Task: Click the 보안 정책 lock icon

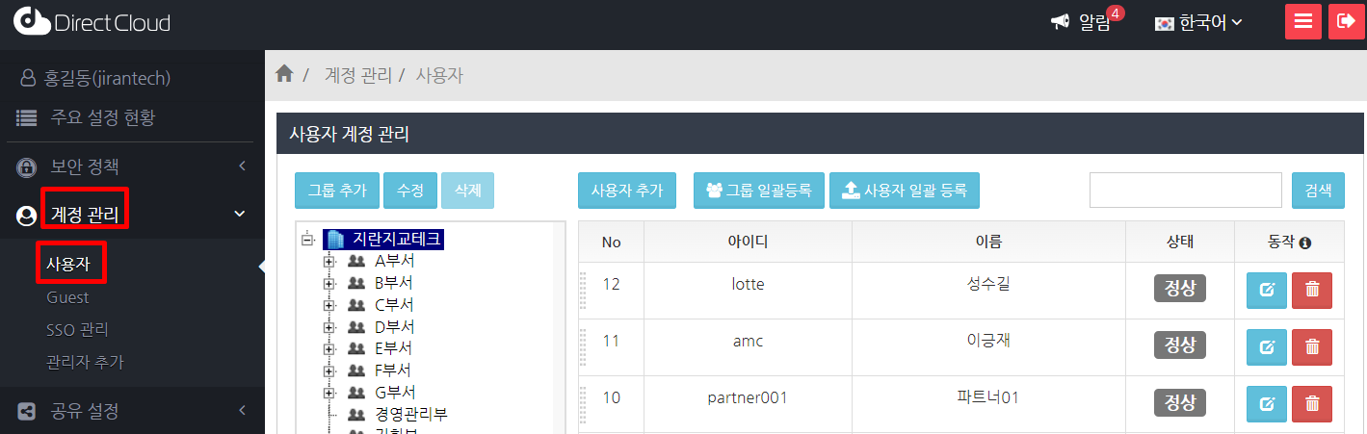Action: (27, 167)
